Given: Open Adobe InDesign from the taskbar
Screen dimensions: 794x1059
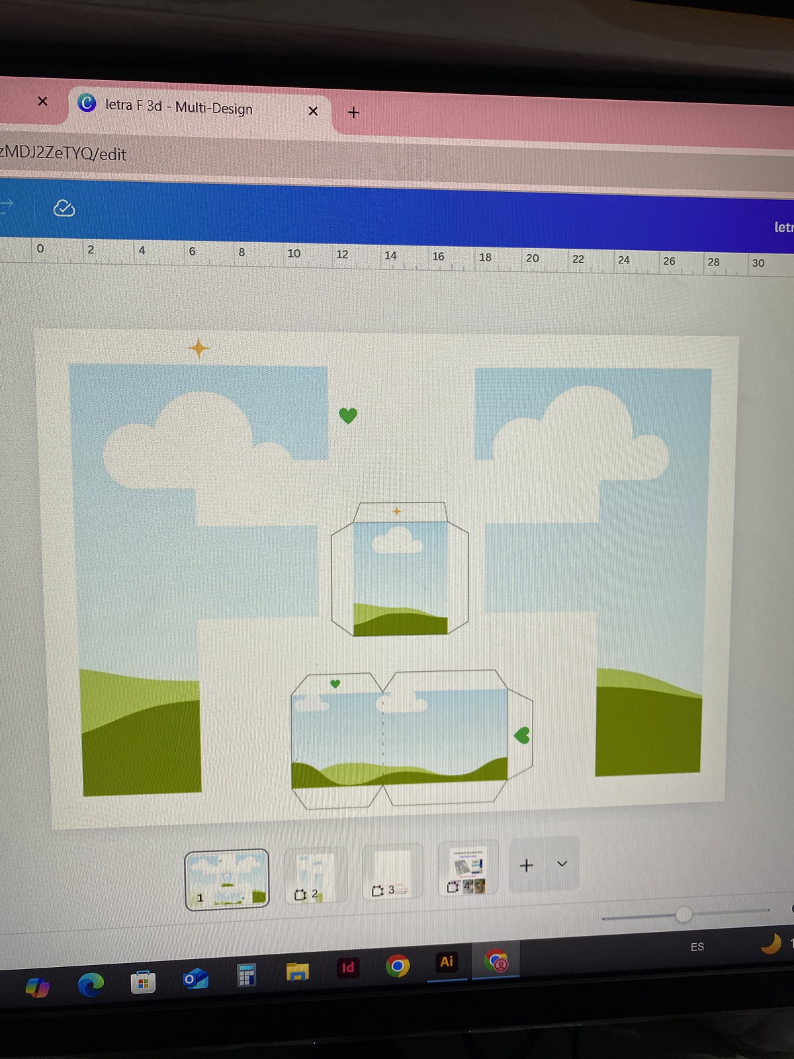Looking at the screenshot, I should 347,968.
